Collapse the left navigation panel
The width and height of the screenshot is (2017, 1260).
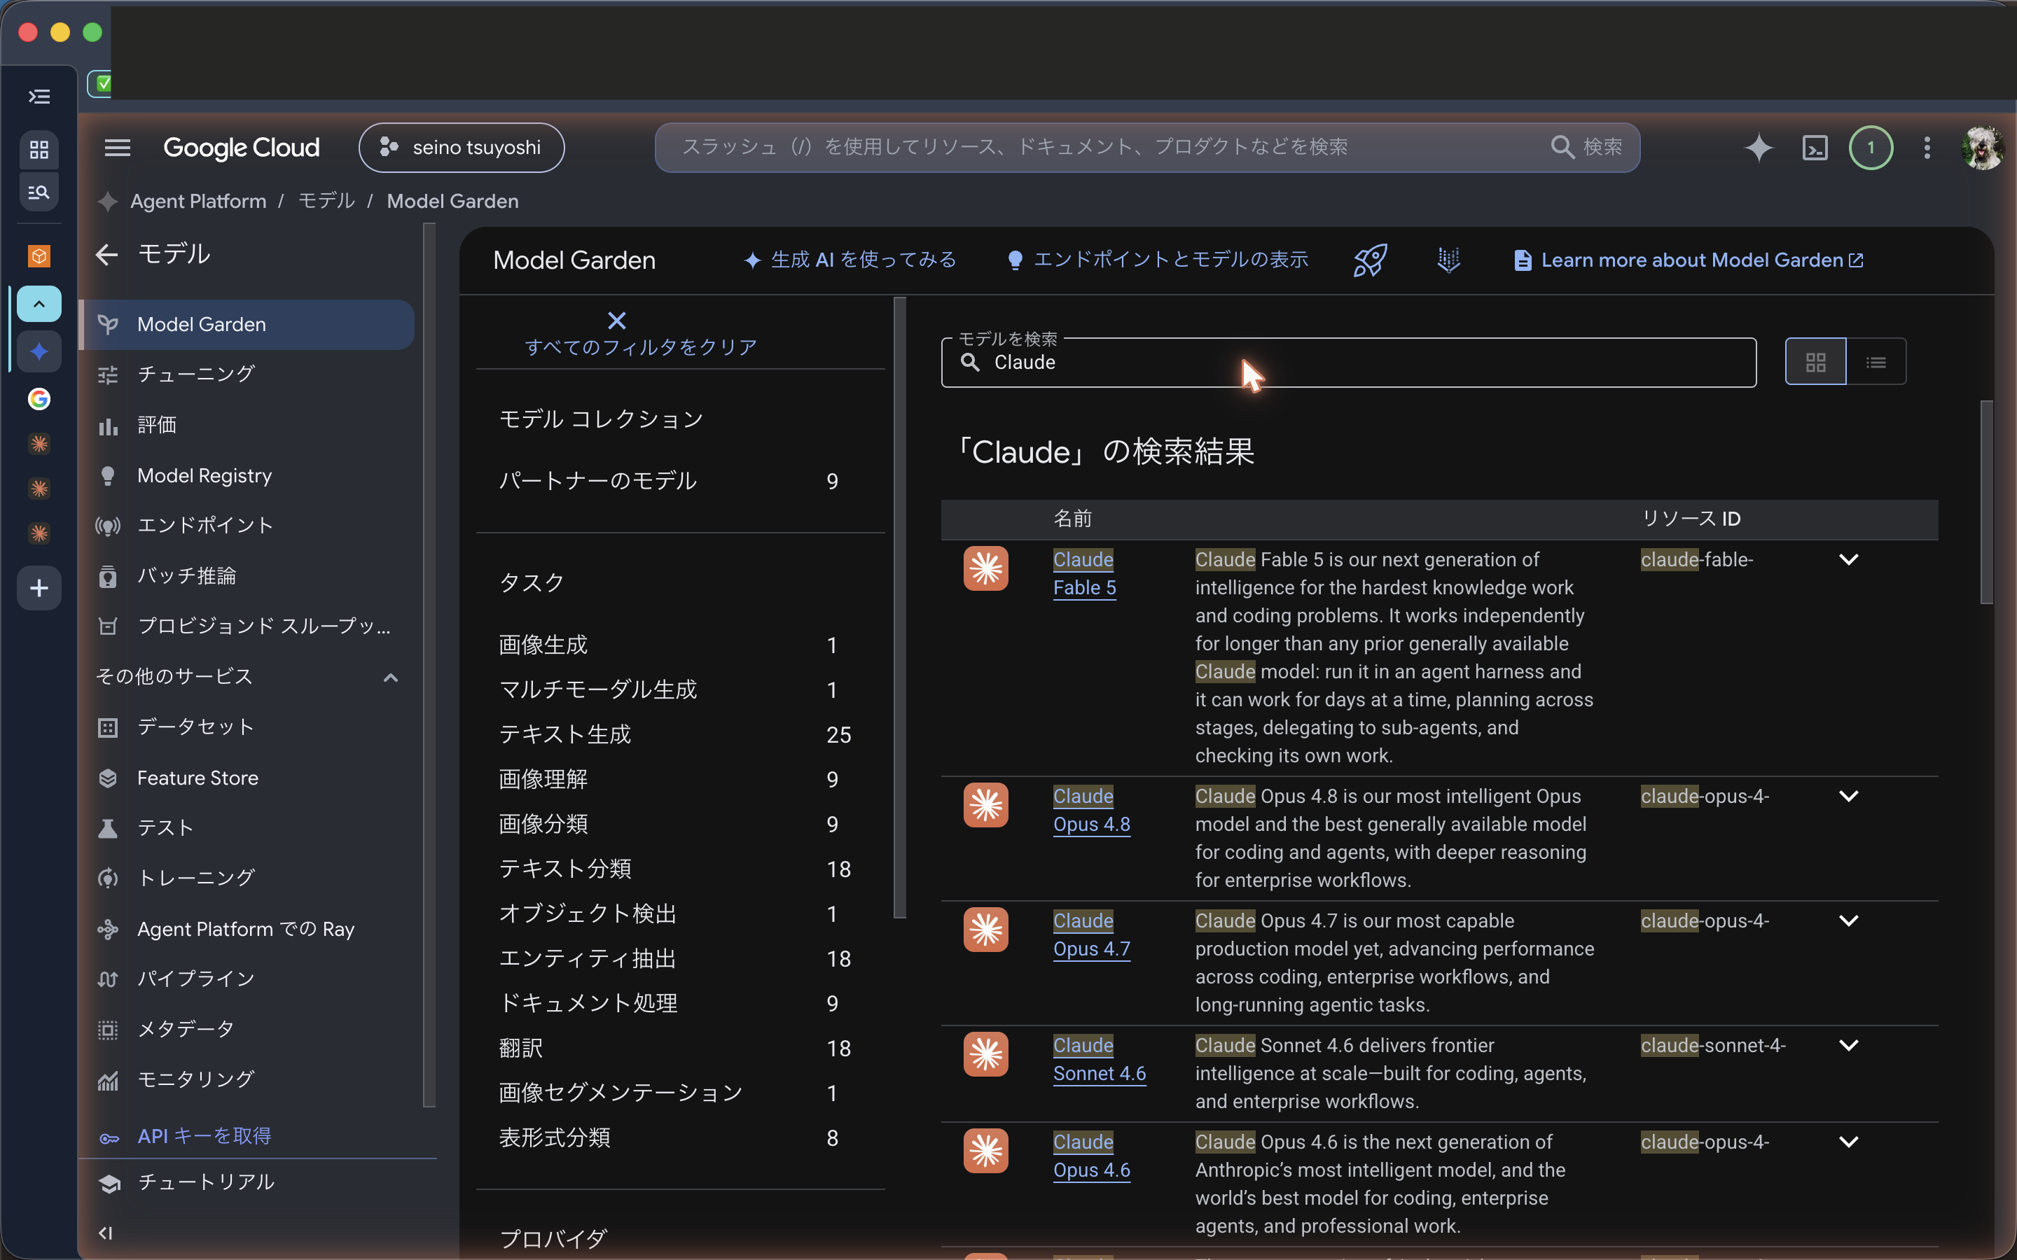[106, 1233]
